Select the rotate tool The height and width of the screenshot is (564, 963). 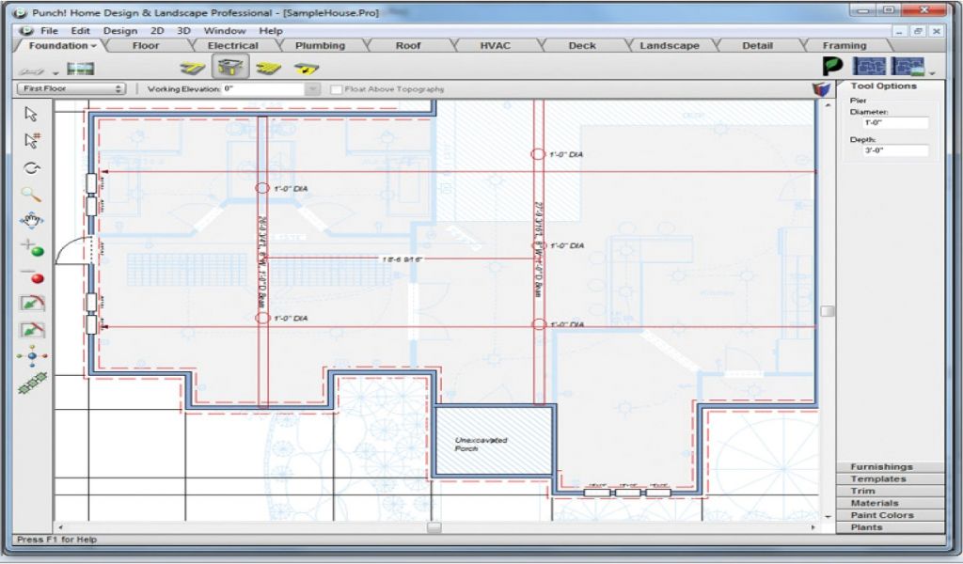pos(32,168)
